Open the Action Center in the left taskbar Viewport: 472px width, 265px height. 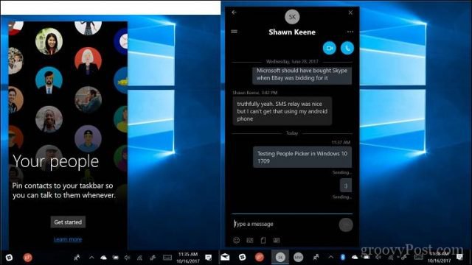point(208,258)
